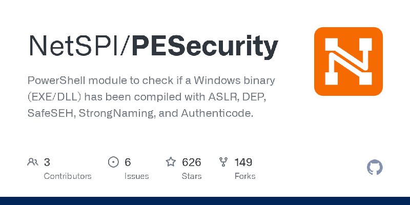
Task: Click the fork icon
Action: point(223,162)
